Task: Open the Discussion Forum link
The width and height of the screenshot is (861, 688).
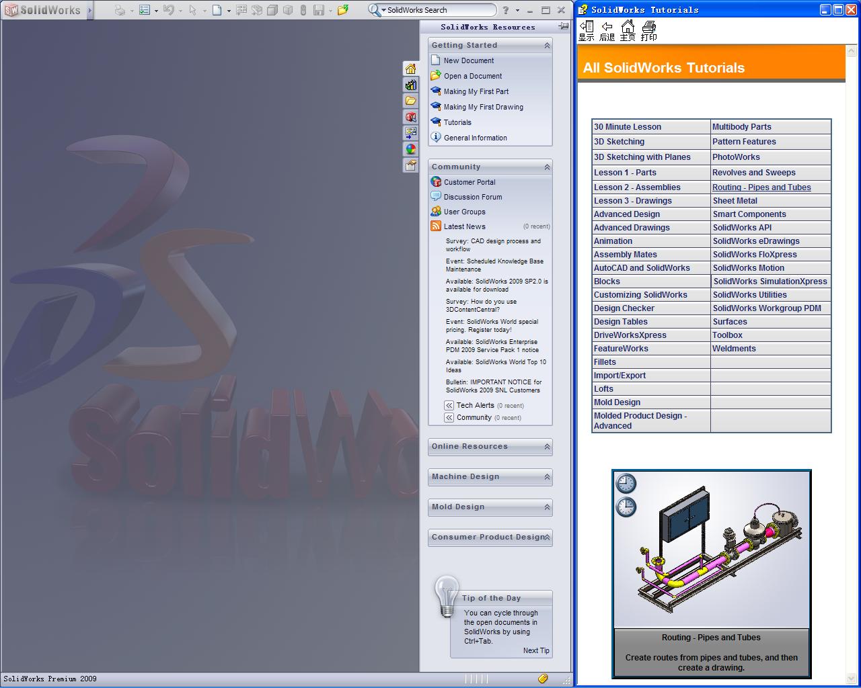Action: [x=473, y=197]
